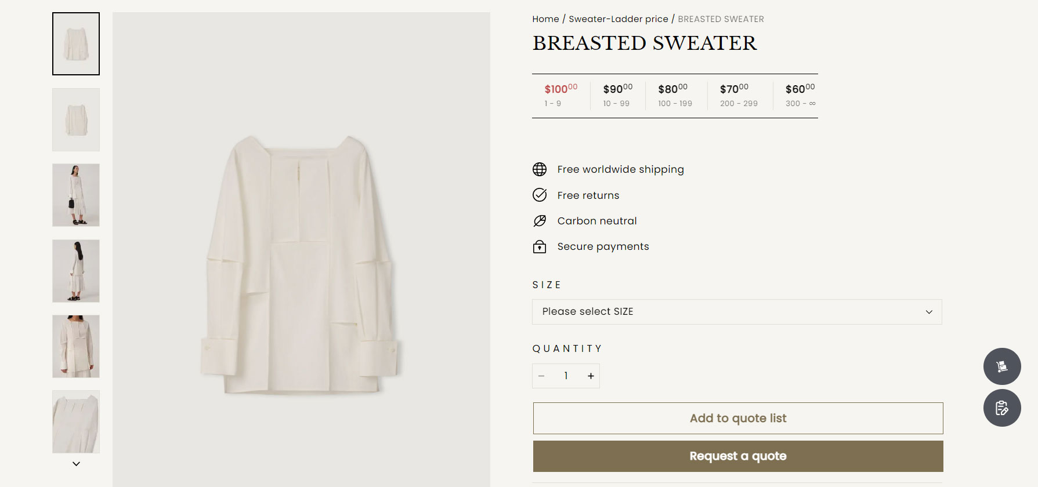View the third thumbnail, model with black bag
Image resolution: width=1038 pixels, height=487 pixels.
(76, 195)
